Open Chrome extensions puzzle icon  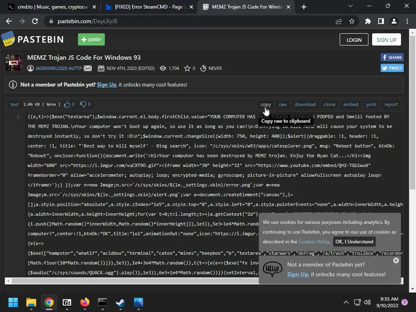coord(368,21)
